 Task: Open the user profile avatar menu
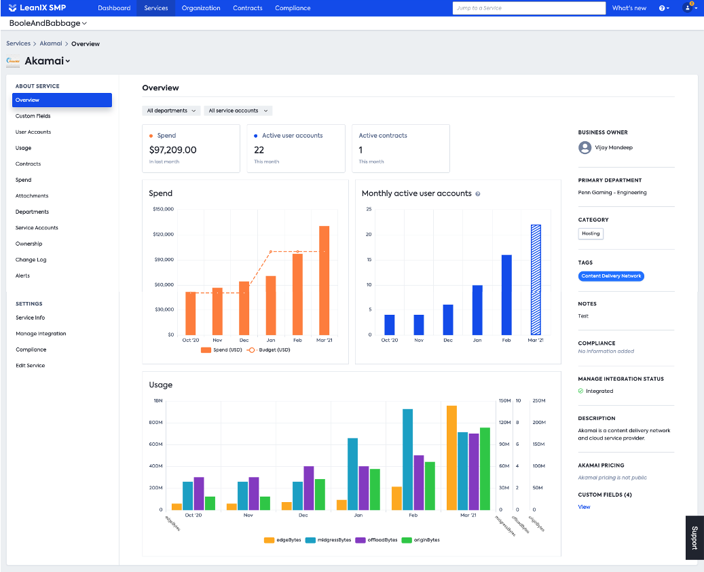point(689,7)
